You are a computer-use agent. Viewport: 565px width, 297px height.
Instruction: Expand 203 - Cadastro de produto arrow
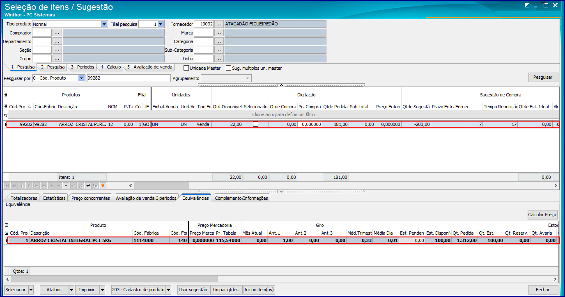pyautogui.click(x=168, y=290)
